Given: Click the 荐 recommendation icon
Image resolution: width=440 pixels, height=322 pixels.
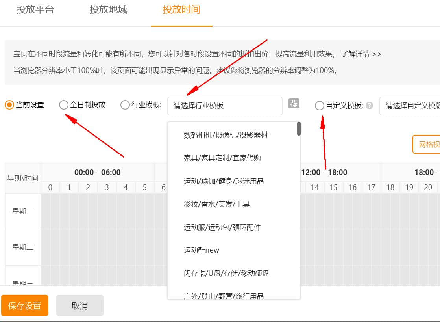Looking at the screenshot, I should 294,103.
